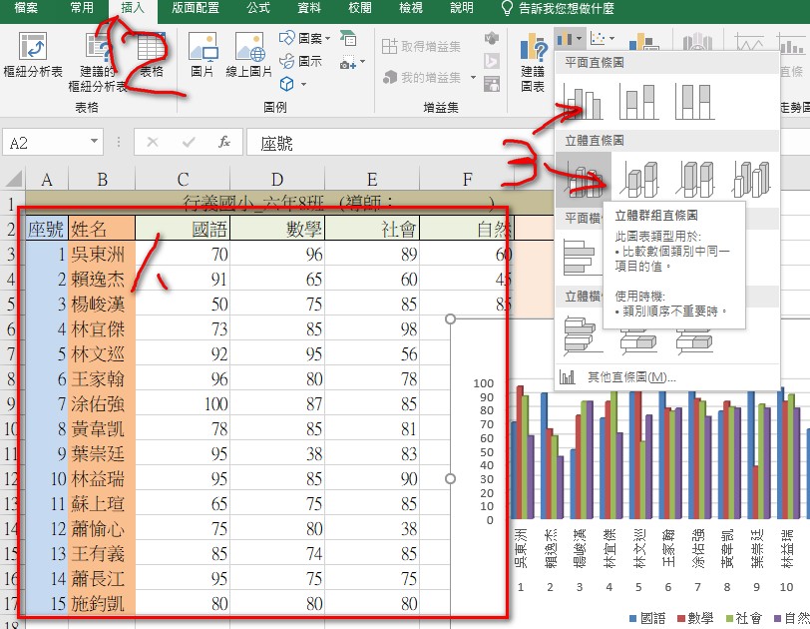Choose the 3-D 100% stacked bar chart
The height and width of the screenshot is (629, 810).
point(695,341)
